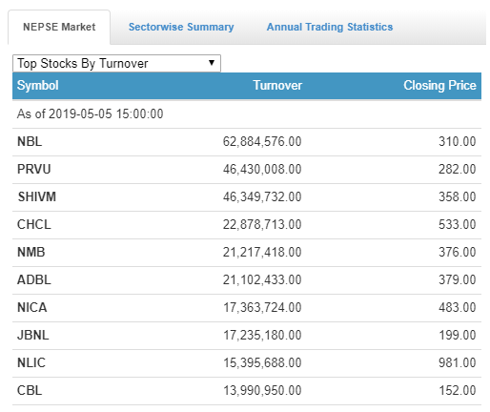Click the NLIC symbol
The image size is (490, 412).
click(x=31, y=362)
